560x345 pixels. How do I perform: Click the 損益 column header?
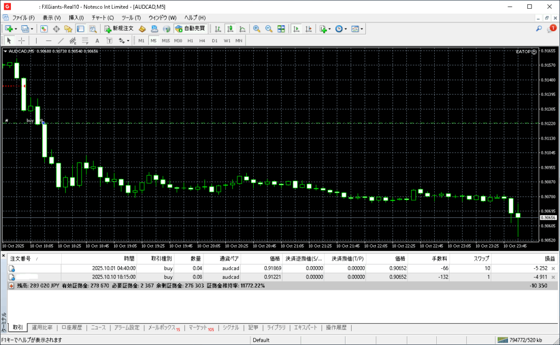pos(549,258)
